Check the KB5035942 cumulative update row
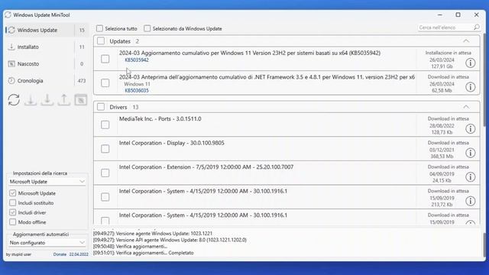Screen dimensions: 489x275 pos(105,59)
